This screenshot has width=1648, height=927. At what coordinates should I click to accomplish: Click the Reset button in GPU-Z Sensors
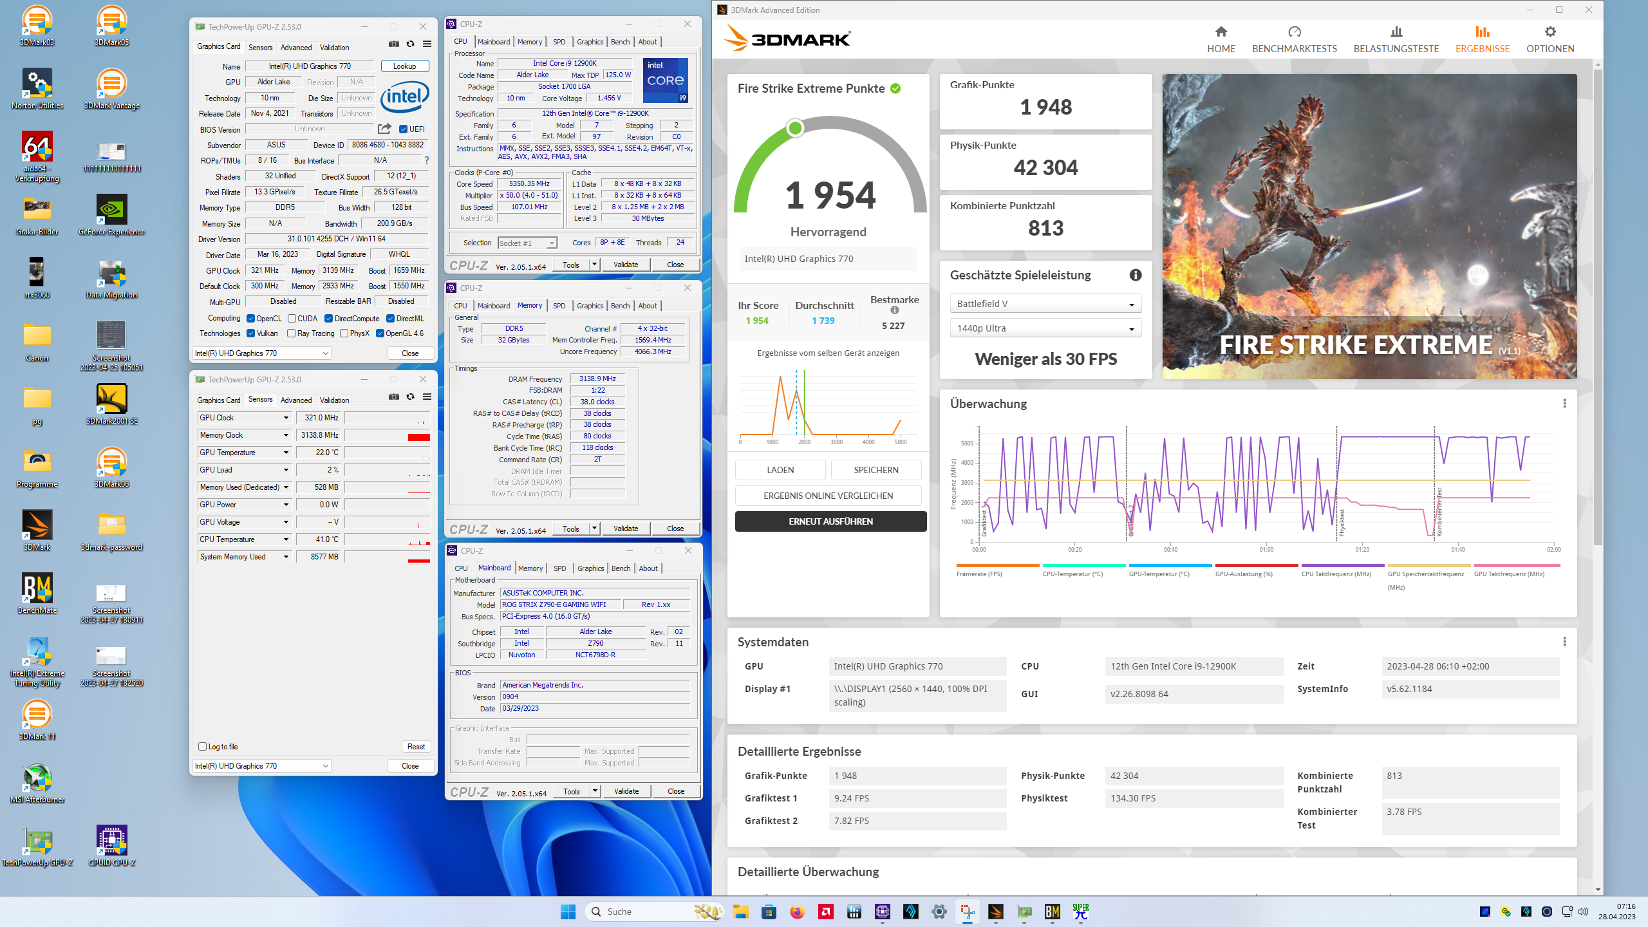pos(416,747)
